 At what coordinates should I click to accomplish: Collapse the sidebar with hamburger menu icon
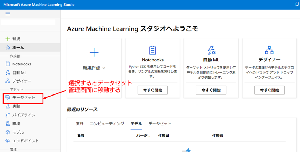click(x=7, y=14)
